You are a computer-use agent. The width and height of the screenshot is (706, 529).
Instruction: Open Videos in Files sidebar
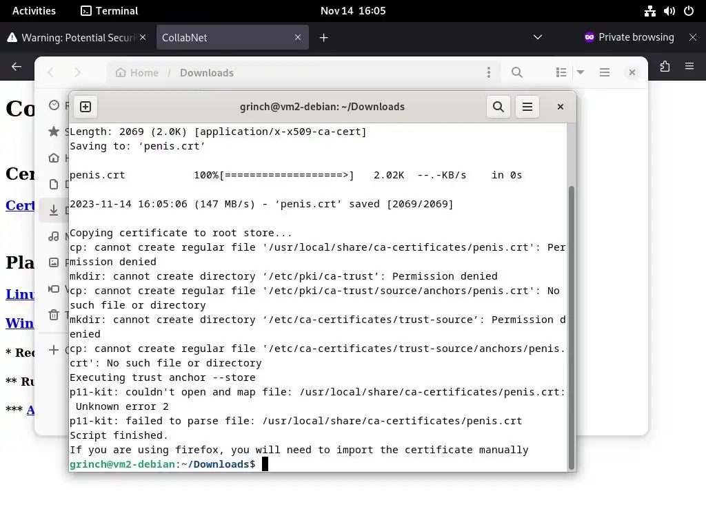click(54, 289)
